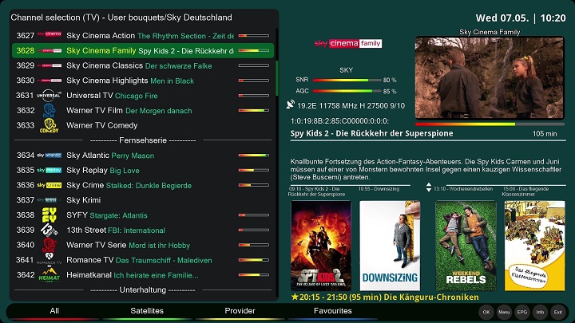Switch to the Provider tab

240,311
